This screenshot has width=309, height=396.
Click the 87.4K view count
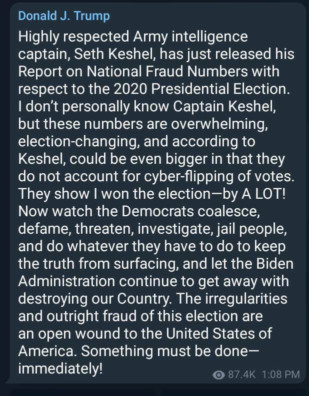(241, 375)
